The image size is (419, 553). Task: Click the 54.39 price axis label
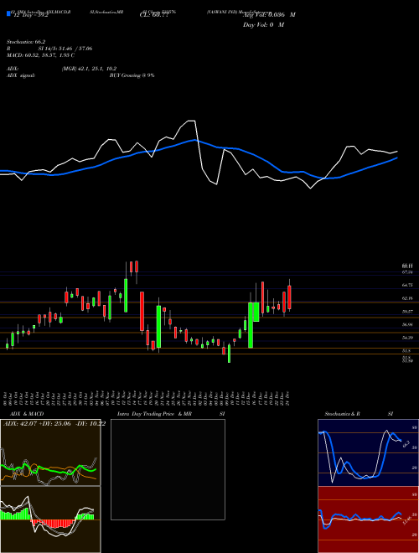(407, 338)
